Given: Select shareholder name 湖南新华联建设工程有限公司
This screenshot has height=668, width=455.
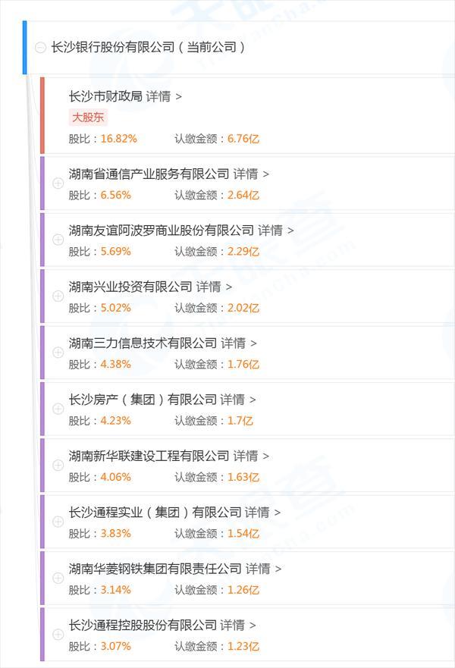Looking at the screenshot, I should tap(149, 456).
